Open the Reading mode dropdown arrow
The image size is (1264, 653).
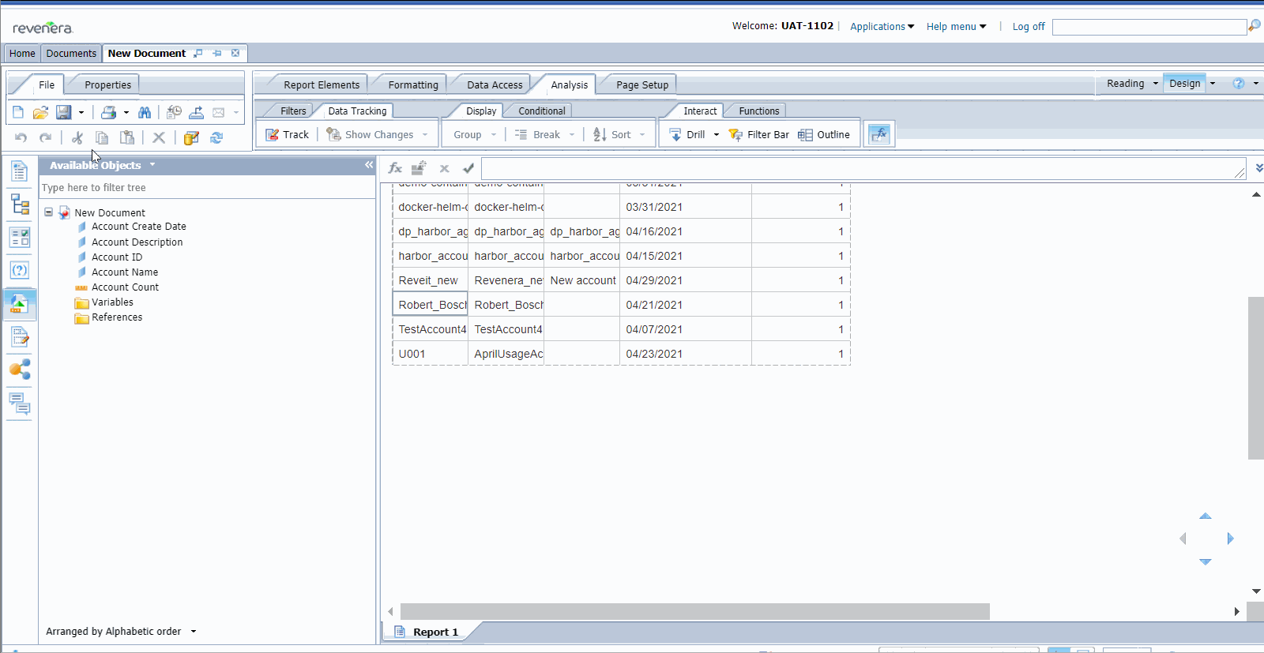point(1155,83)
